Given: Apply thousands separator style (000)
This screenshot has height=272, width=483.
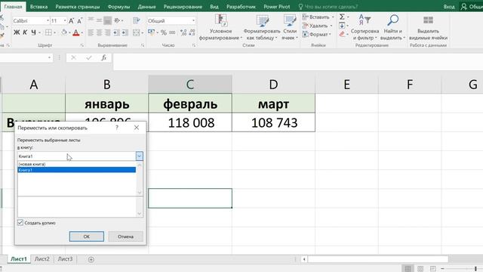Looking at the screenshot, I should (172, 32).
